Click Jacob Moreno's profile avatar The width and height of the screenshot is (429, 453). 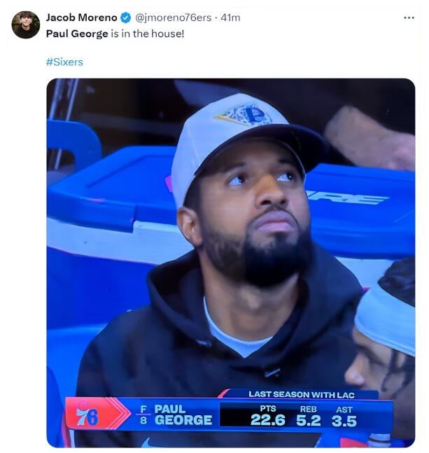pyautogui.click(x=25, y=25)
